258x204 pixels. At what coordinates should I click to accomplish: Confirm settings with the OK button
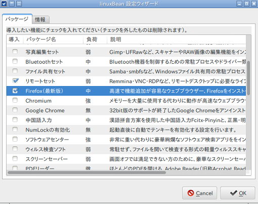tap(238, 193)
